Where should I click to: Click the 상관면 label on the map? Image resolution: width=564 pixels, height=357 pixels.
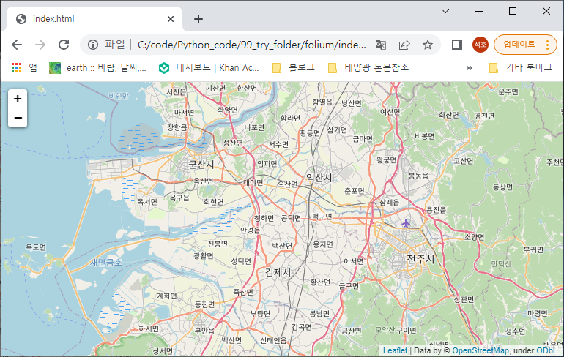(x=464, y=299)
